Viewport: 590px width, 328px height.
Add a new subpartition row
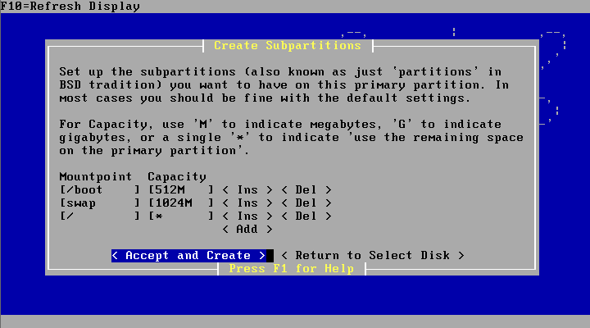247,229
